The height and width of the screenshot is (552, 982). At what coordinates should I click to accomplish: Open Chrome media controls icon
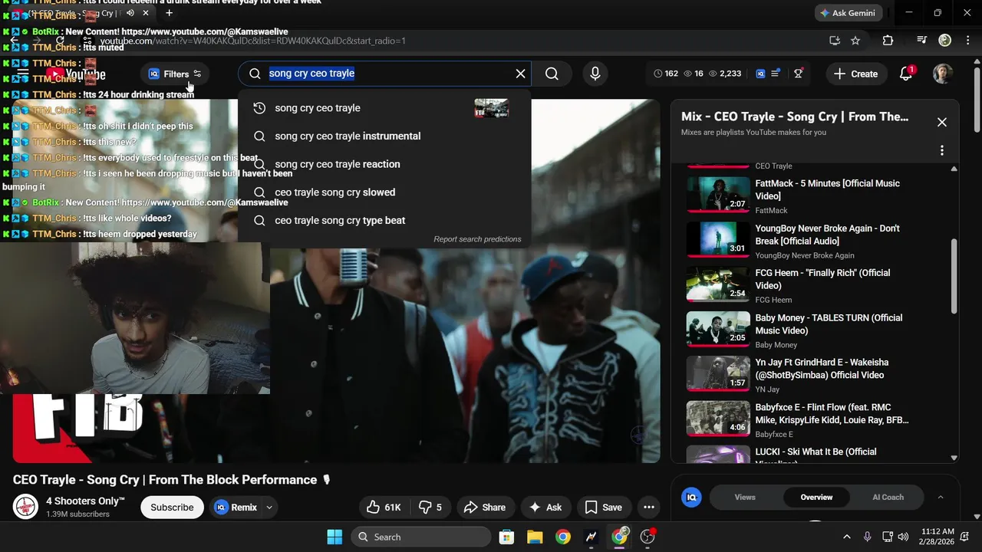[x=922, y=41]
